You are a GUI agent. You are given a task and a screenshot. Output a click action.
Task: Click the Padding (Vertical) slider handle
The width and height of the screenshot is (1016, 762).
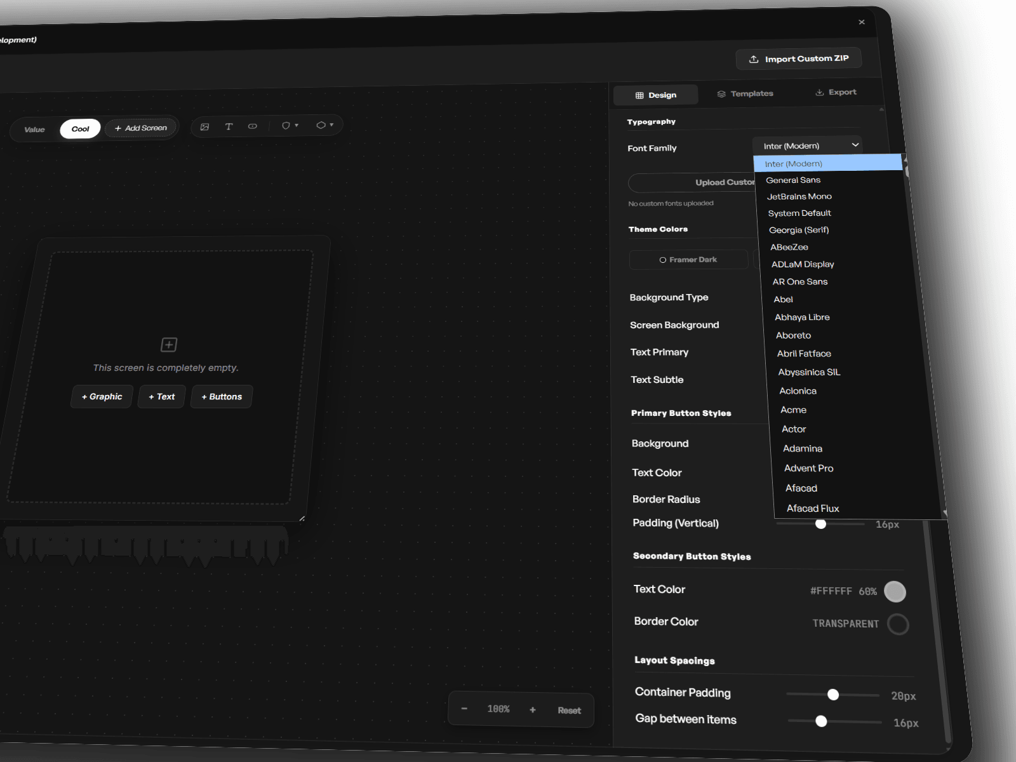click(x=821, y=524)
